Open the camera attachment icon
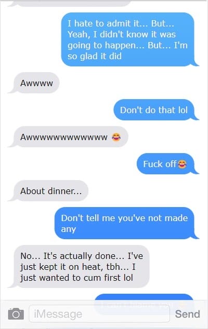Screen dimensions: 208x329 pyautogui.click(x=16, y=314)
